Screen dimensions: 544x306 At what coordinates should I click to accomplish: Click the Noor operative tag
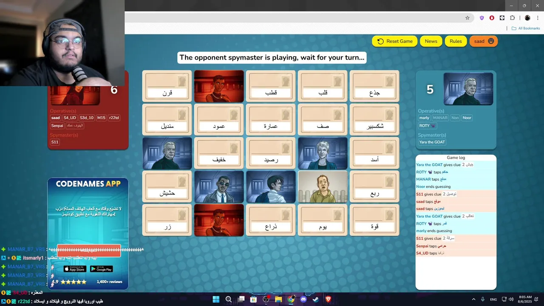coord(467,118)
